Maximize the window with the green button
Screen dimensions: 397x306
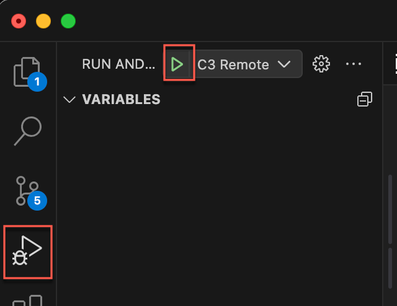(68, 21)
